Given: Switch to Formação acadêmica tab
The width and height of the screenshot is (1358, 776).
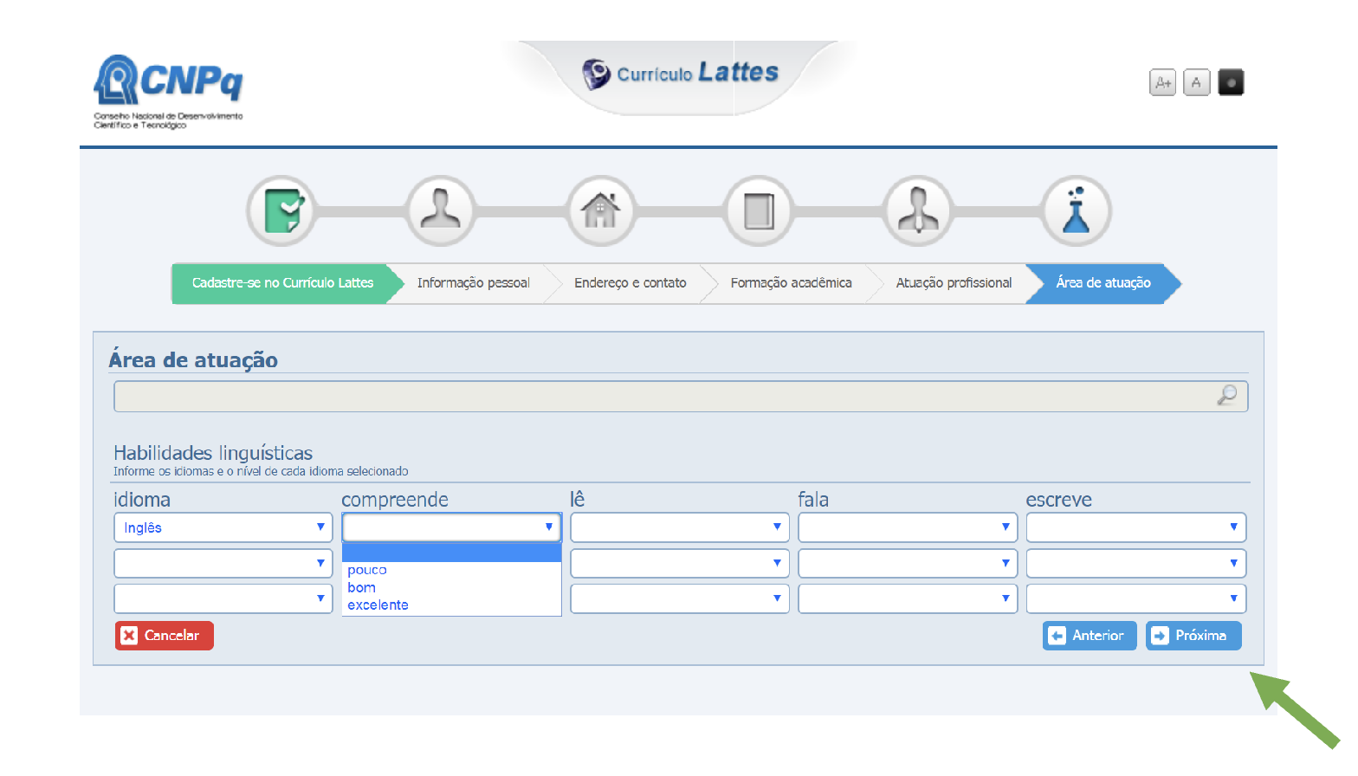Looking at the screenshot, I should click(x=791, y=283).
